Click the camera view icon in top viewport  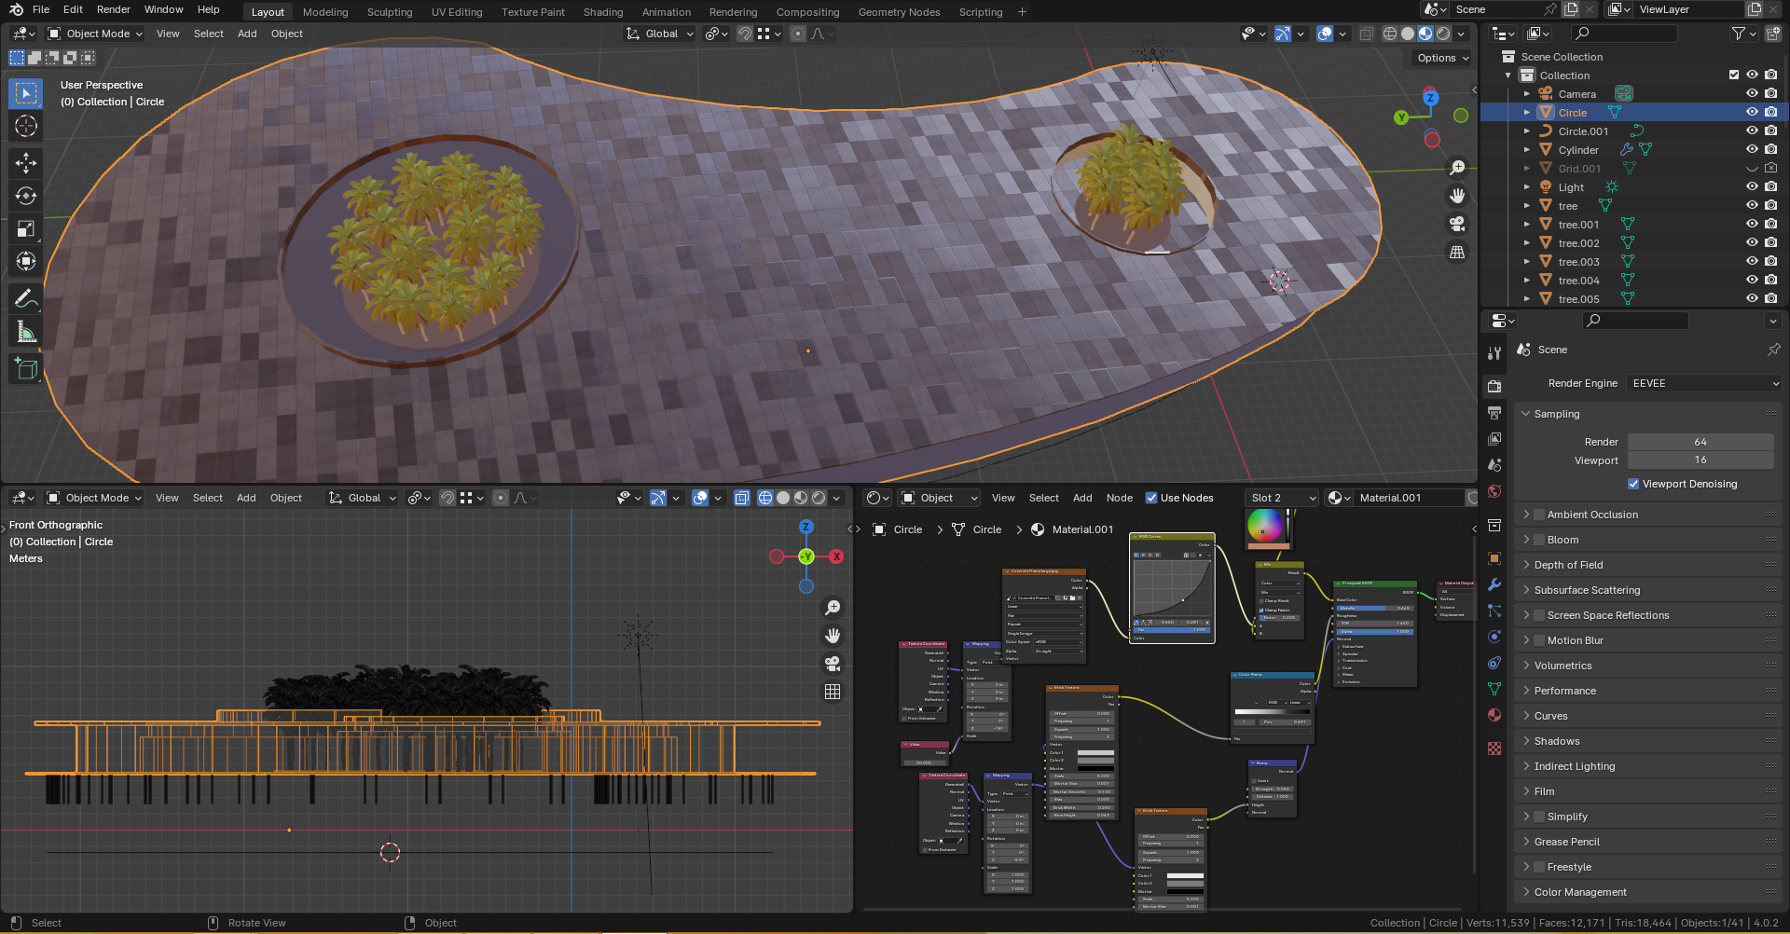[1457, 224]
